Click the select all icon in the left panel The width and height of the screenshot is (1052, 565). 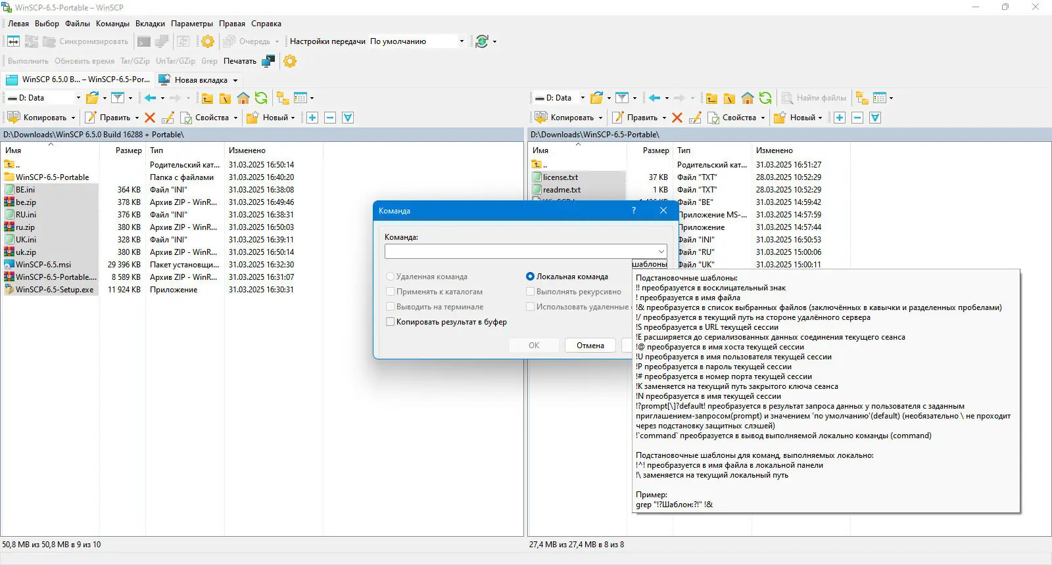(x=348, y=118)
